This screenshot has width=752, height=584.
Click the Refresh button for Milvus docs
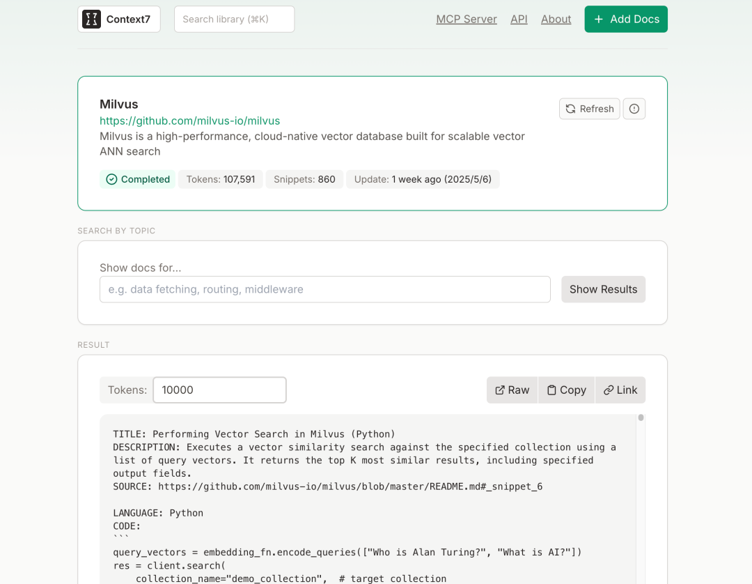coord(589,109)
